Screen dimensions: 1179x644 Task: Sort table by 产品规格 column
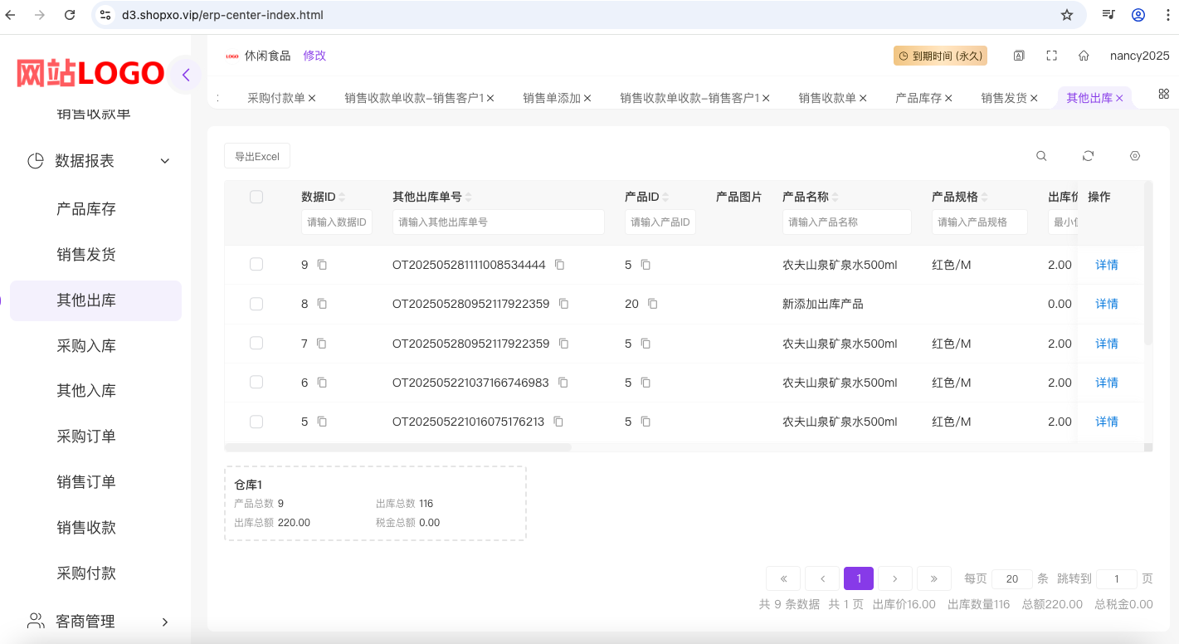[x=985, y=198]
